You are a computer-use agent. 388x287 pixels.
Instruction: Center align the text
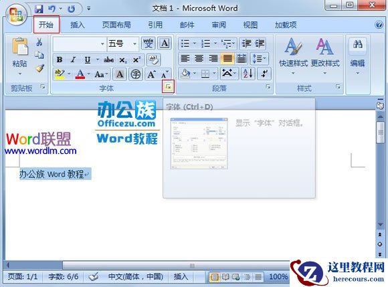(199, 59)
